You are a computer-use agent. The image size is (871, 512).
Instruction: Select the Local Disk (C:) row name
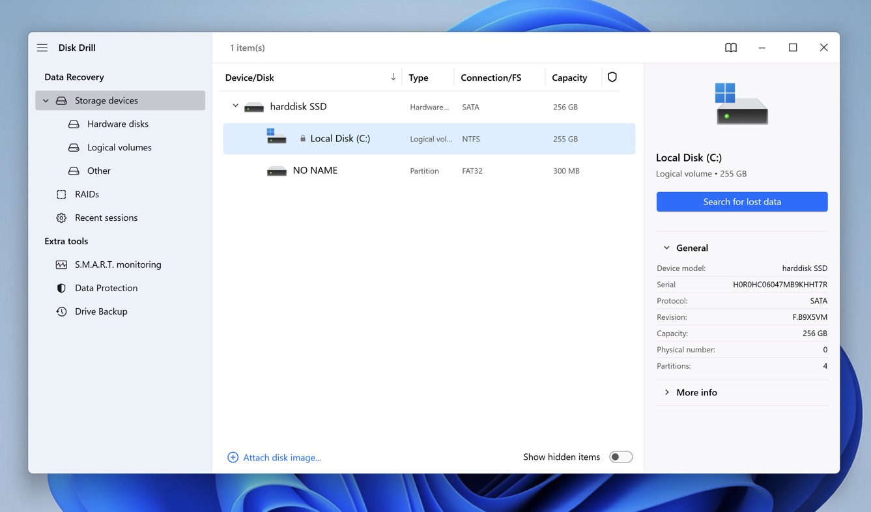(340, 138)
